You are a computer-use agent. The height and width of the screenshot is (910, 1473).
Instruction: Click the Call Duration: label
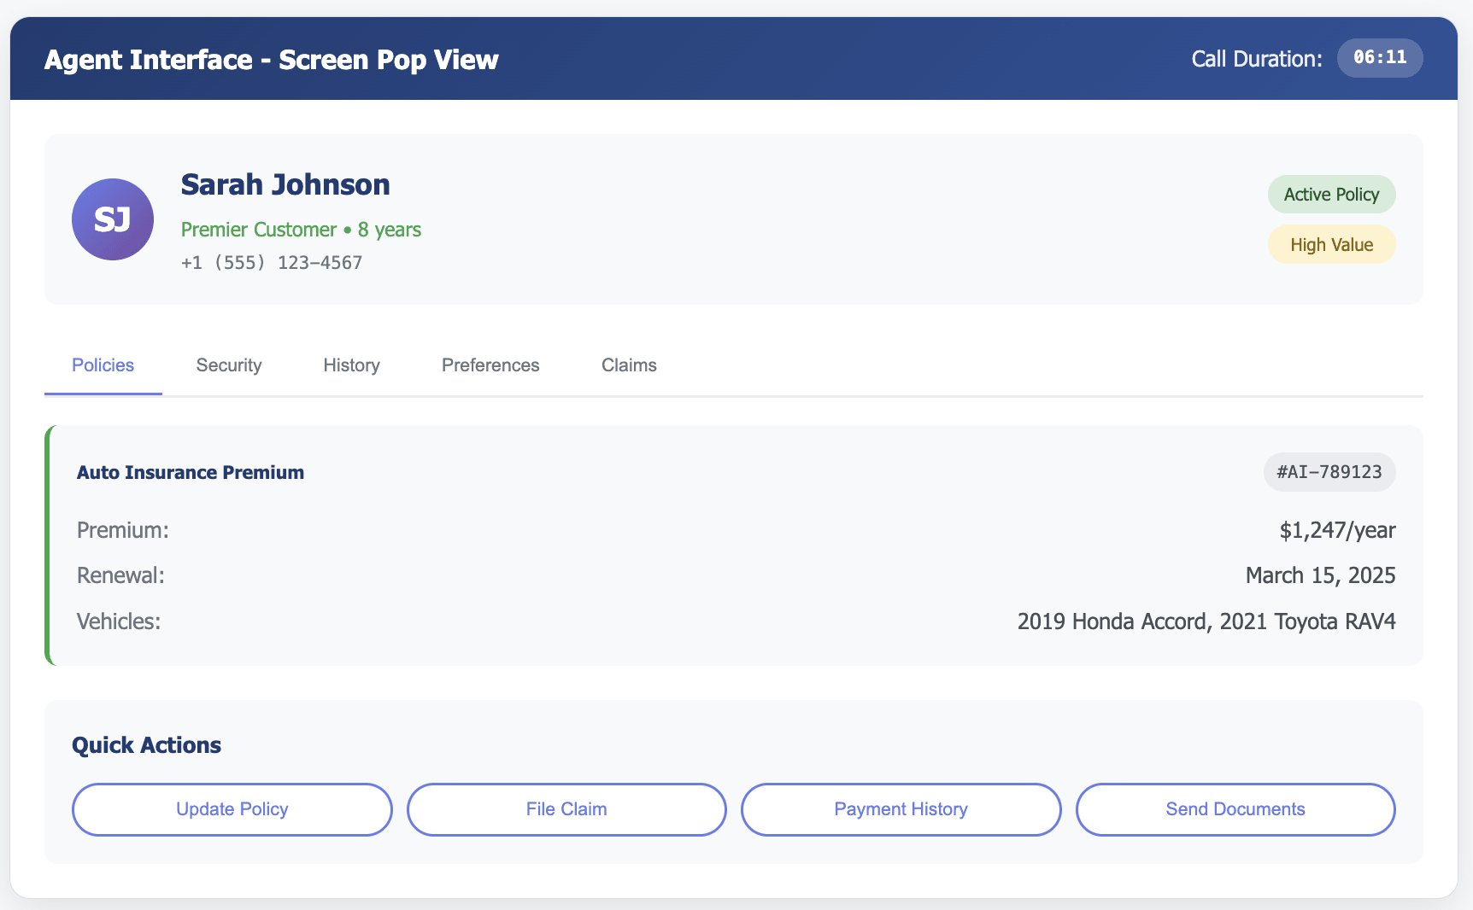(1257, 59)
